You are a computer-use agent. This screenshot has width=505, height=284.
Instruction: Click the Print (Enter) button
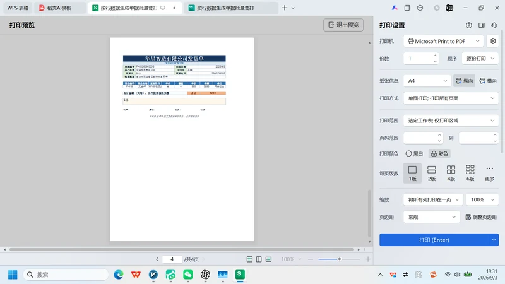(434, 240)
